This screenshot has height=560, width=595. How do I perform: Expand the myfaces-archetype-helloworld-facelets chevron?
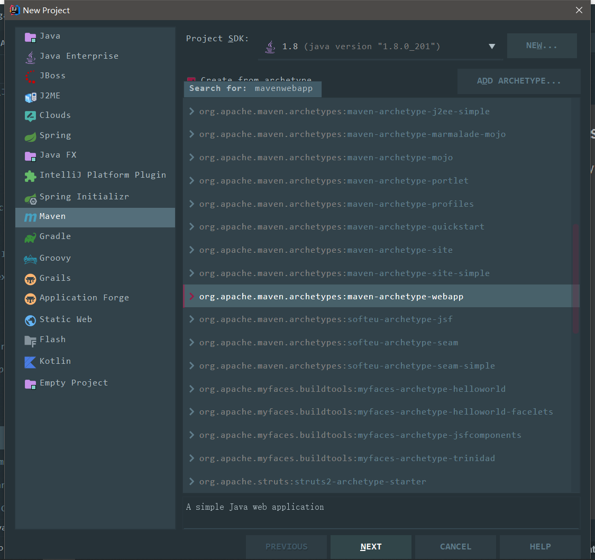tap(191, 411)
